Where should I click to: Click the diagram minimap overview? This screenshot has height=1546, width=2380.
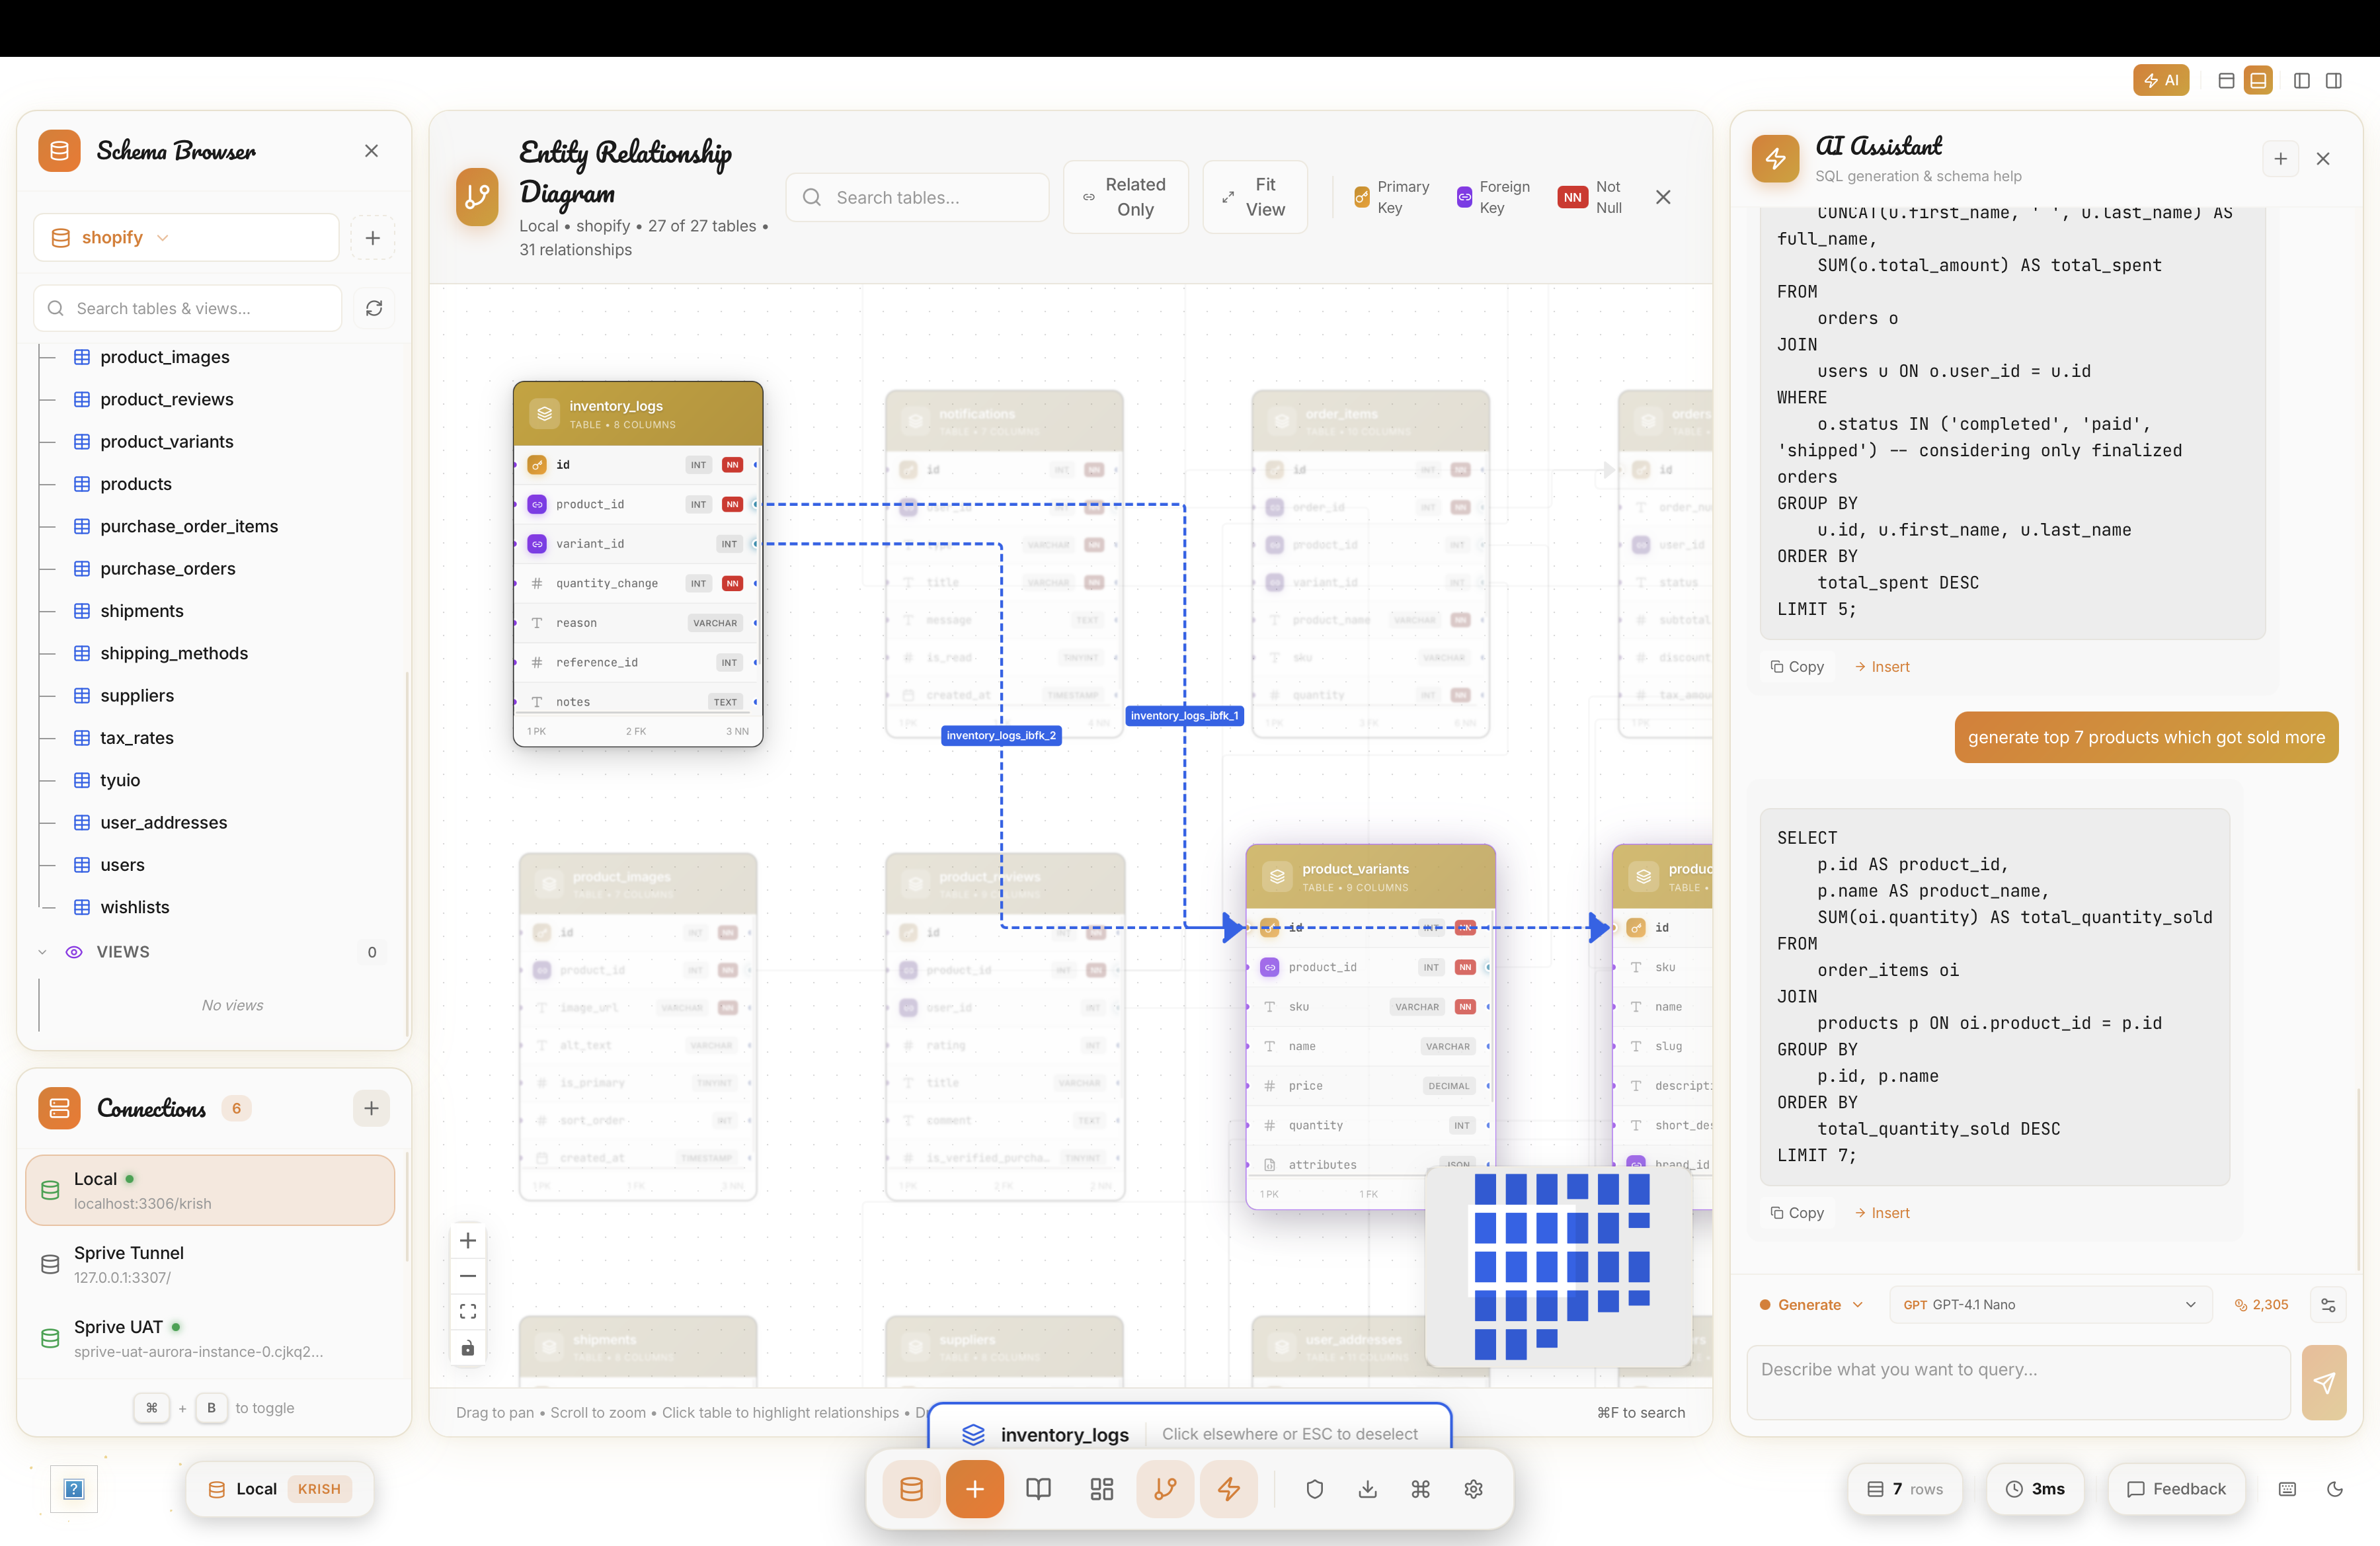point(1558,1265)
